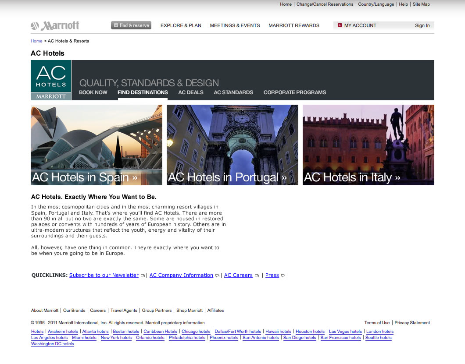Viewport: 465px width, 364px height.
Task: Select the Book Now tab
Action: point(93,92)
